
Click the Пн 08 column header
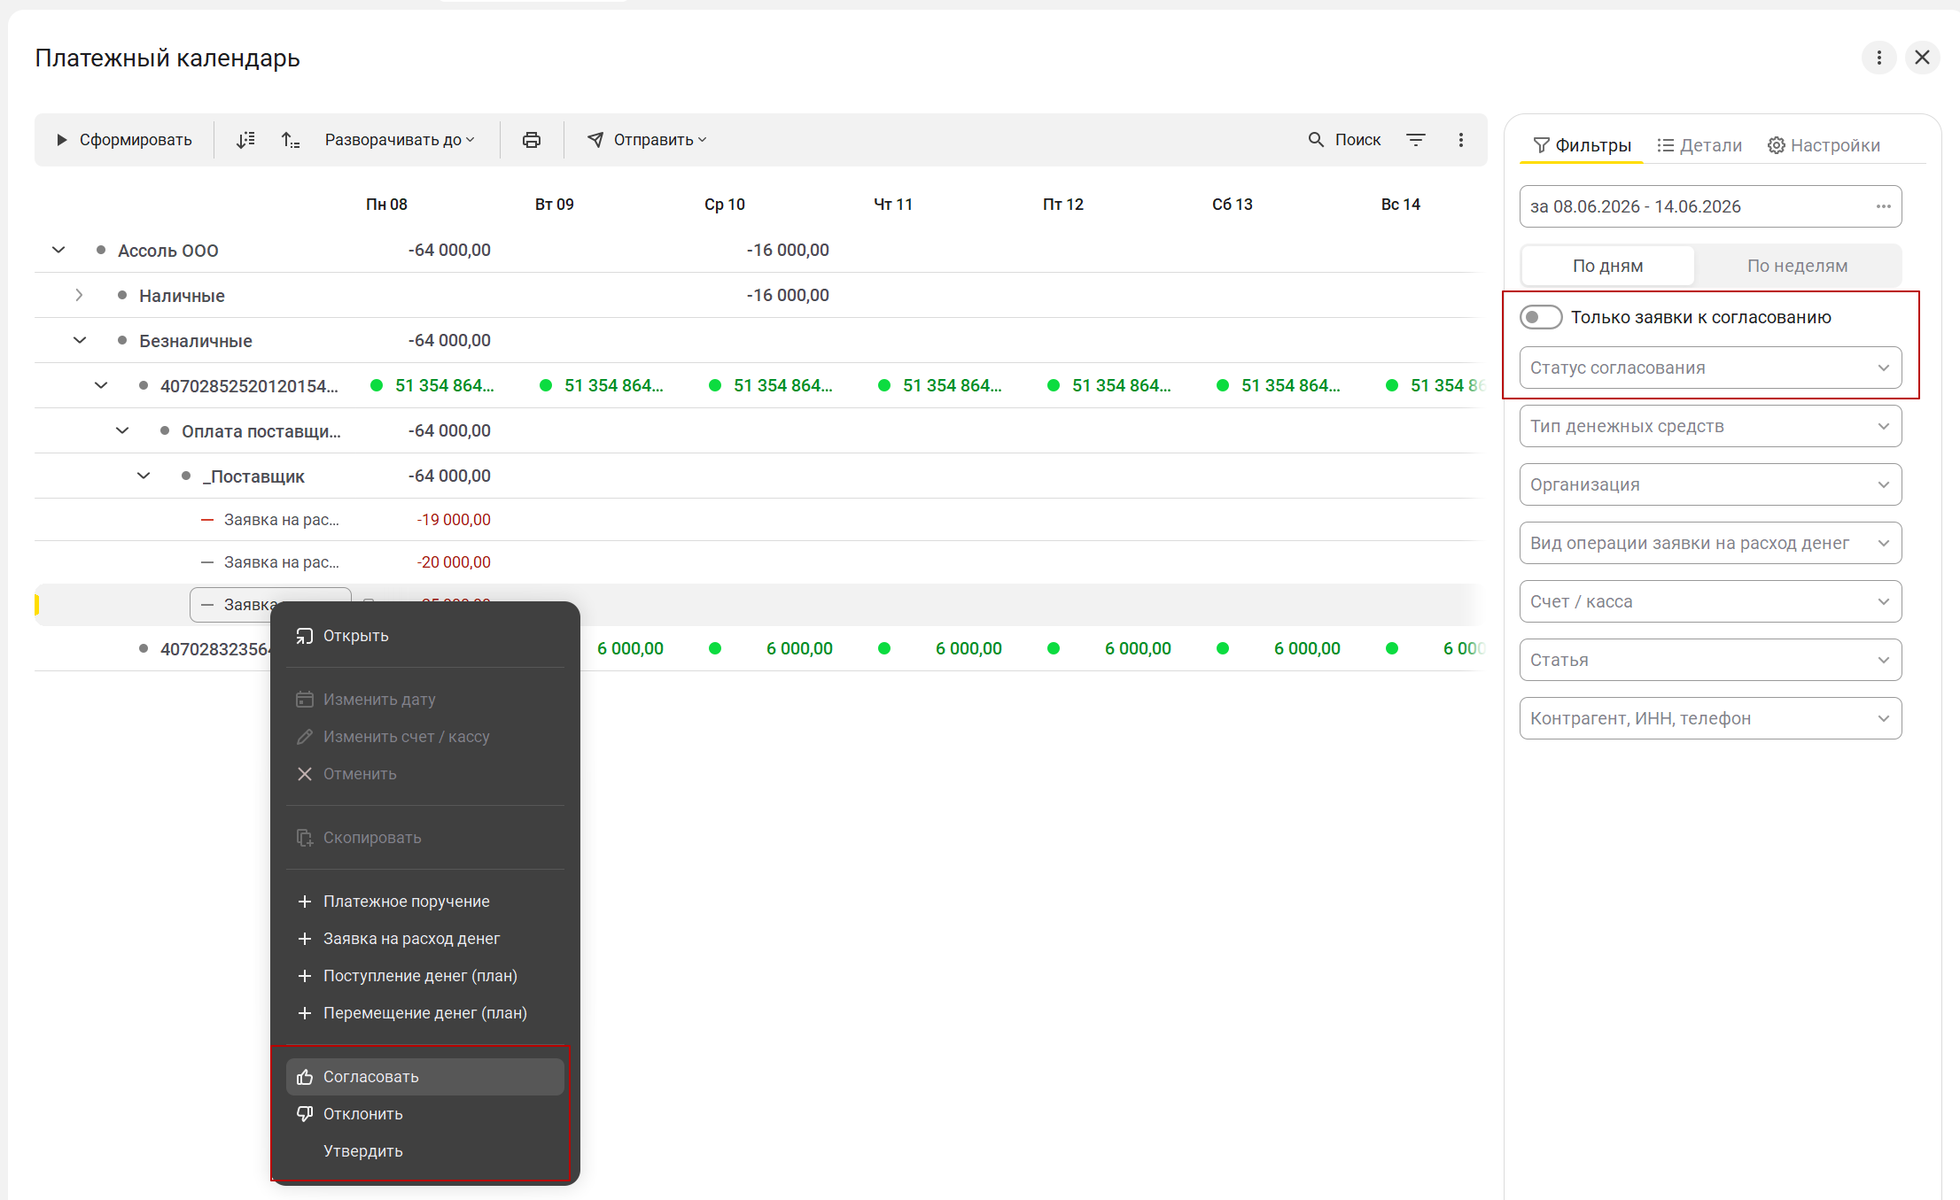[x=386, y=205]
